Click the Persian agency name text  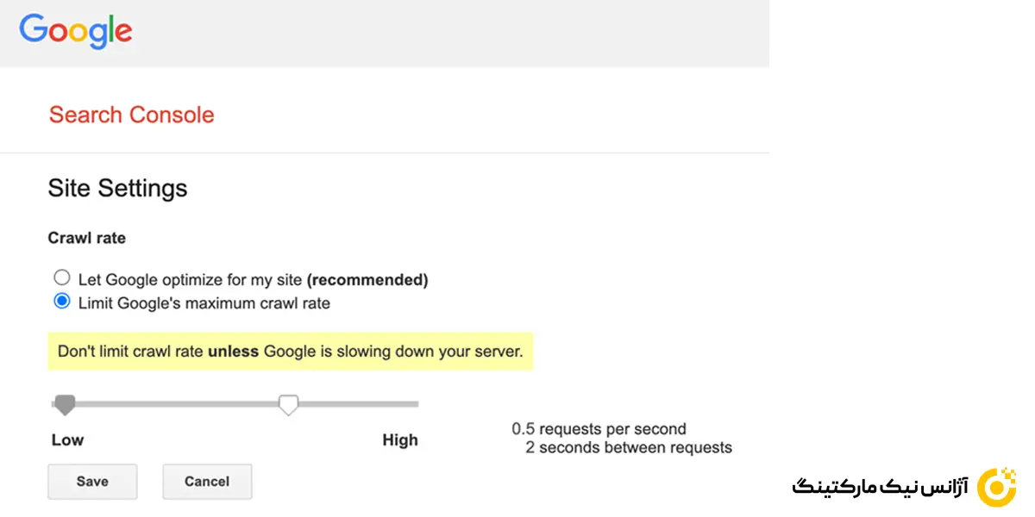880,488
